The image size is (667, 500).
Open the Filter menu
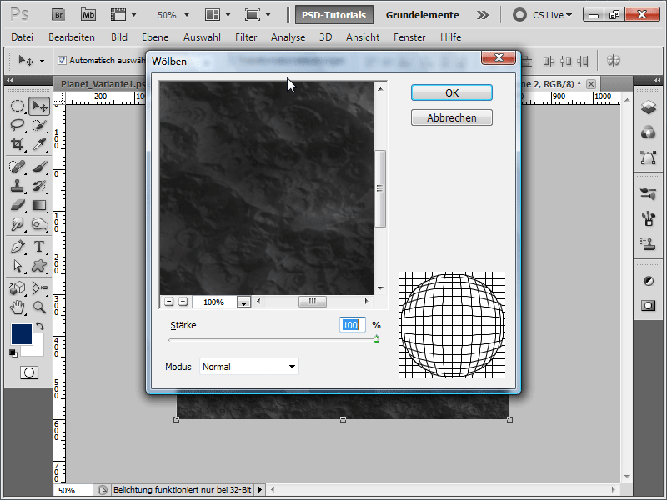tap(246, 37)
